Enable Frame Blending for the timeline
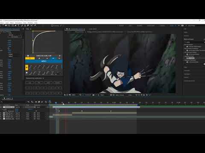 tap(39, 102)
